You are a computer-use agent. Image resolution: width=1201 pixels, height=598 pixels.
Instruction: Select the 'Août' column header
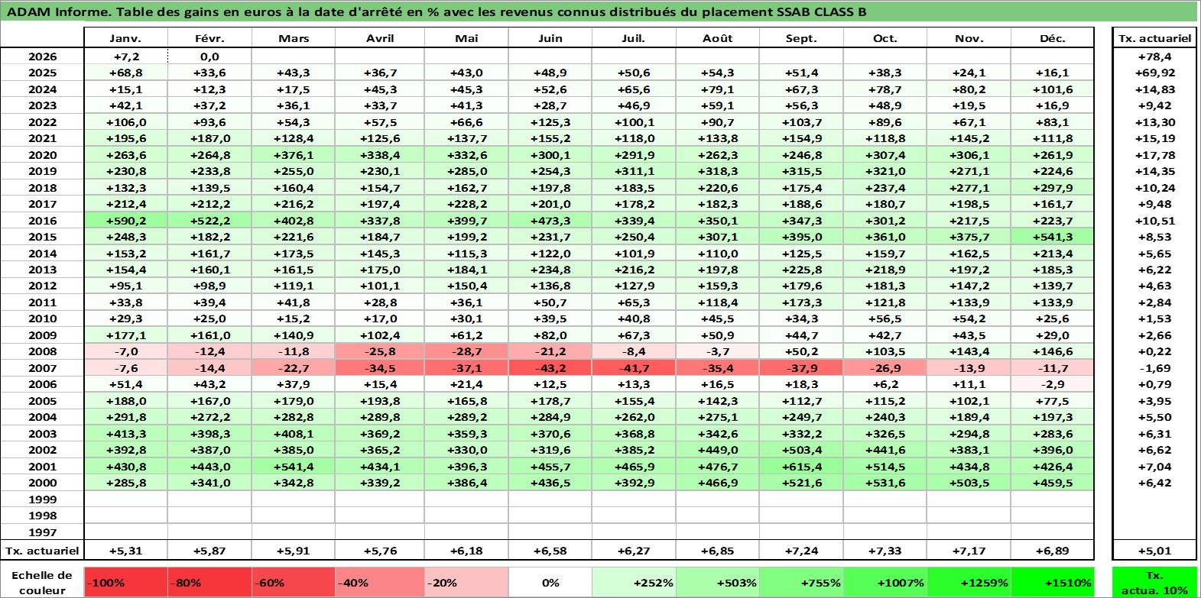(718, 38)
